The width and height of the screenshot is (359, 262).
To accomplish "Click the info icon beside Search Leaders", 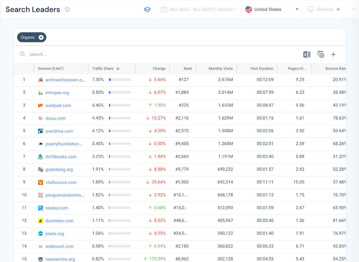I will click(x=67, y=10).
